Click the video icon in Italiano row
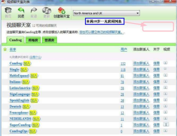The image size is (177, 136). [165, 81]
